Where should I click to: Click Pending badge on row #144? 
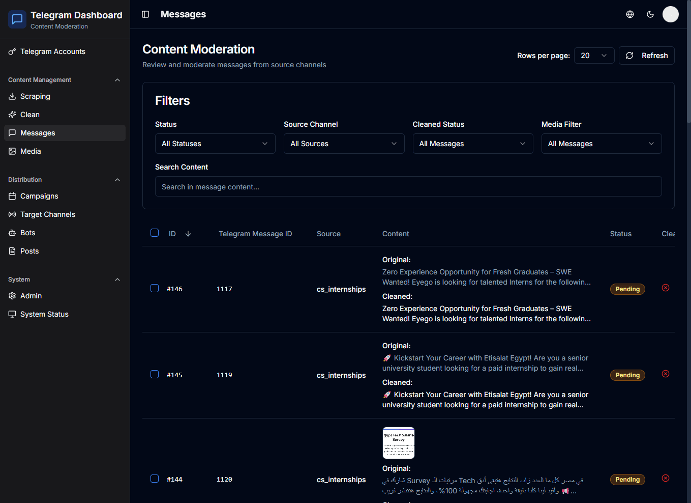pyautogui.click(x=627, y=480)
